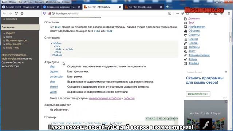Open the Закладки menu
The height and width of the screenshot is (131, 233).
[39, 2]
